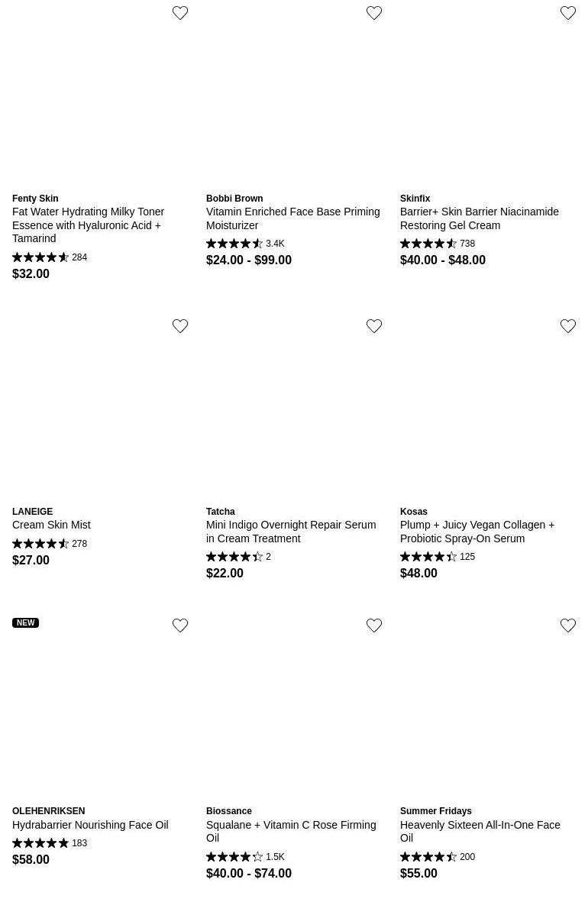
Task: Favorite the Kosas Plump + Juicy serum
Action: pyautogui.click(x=568, y=326)
